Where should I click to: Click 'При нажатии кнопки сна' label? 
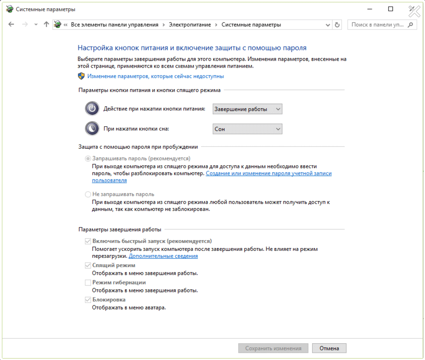coord(136,129)
